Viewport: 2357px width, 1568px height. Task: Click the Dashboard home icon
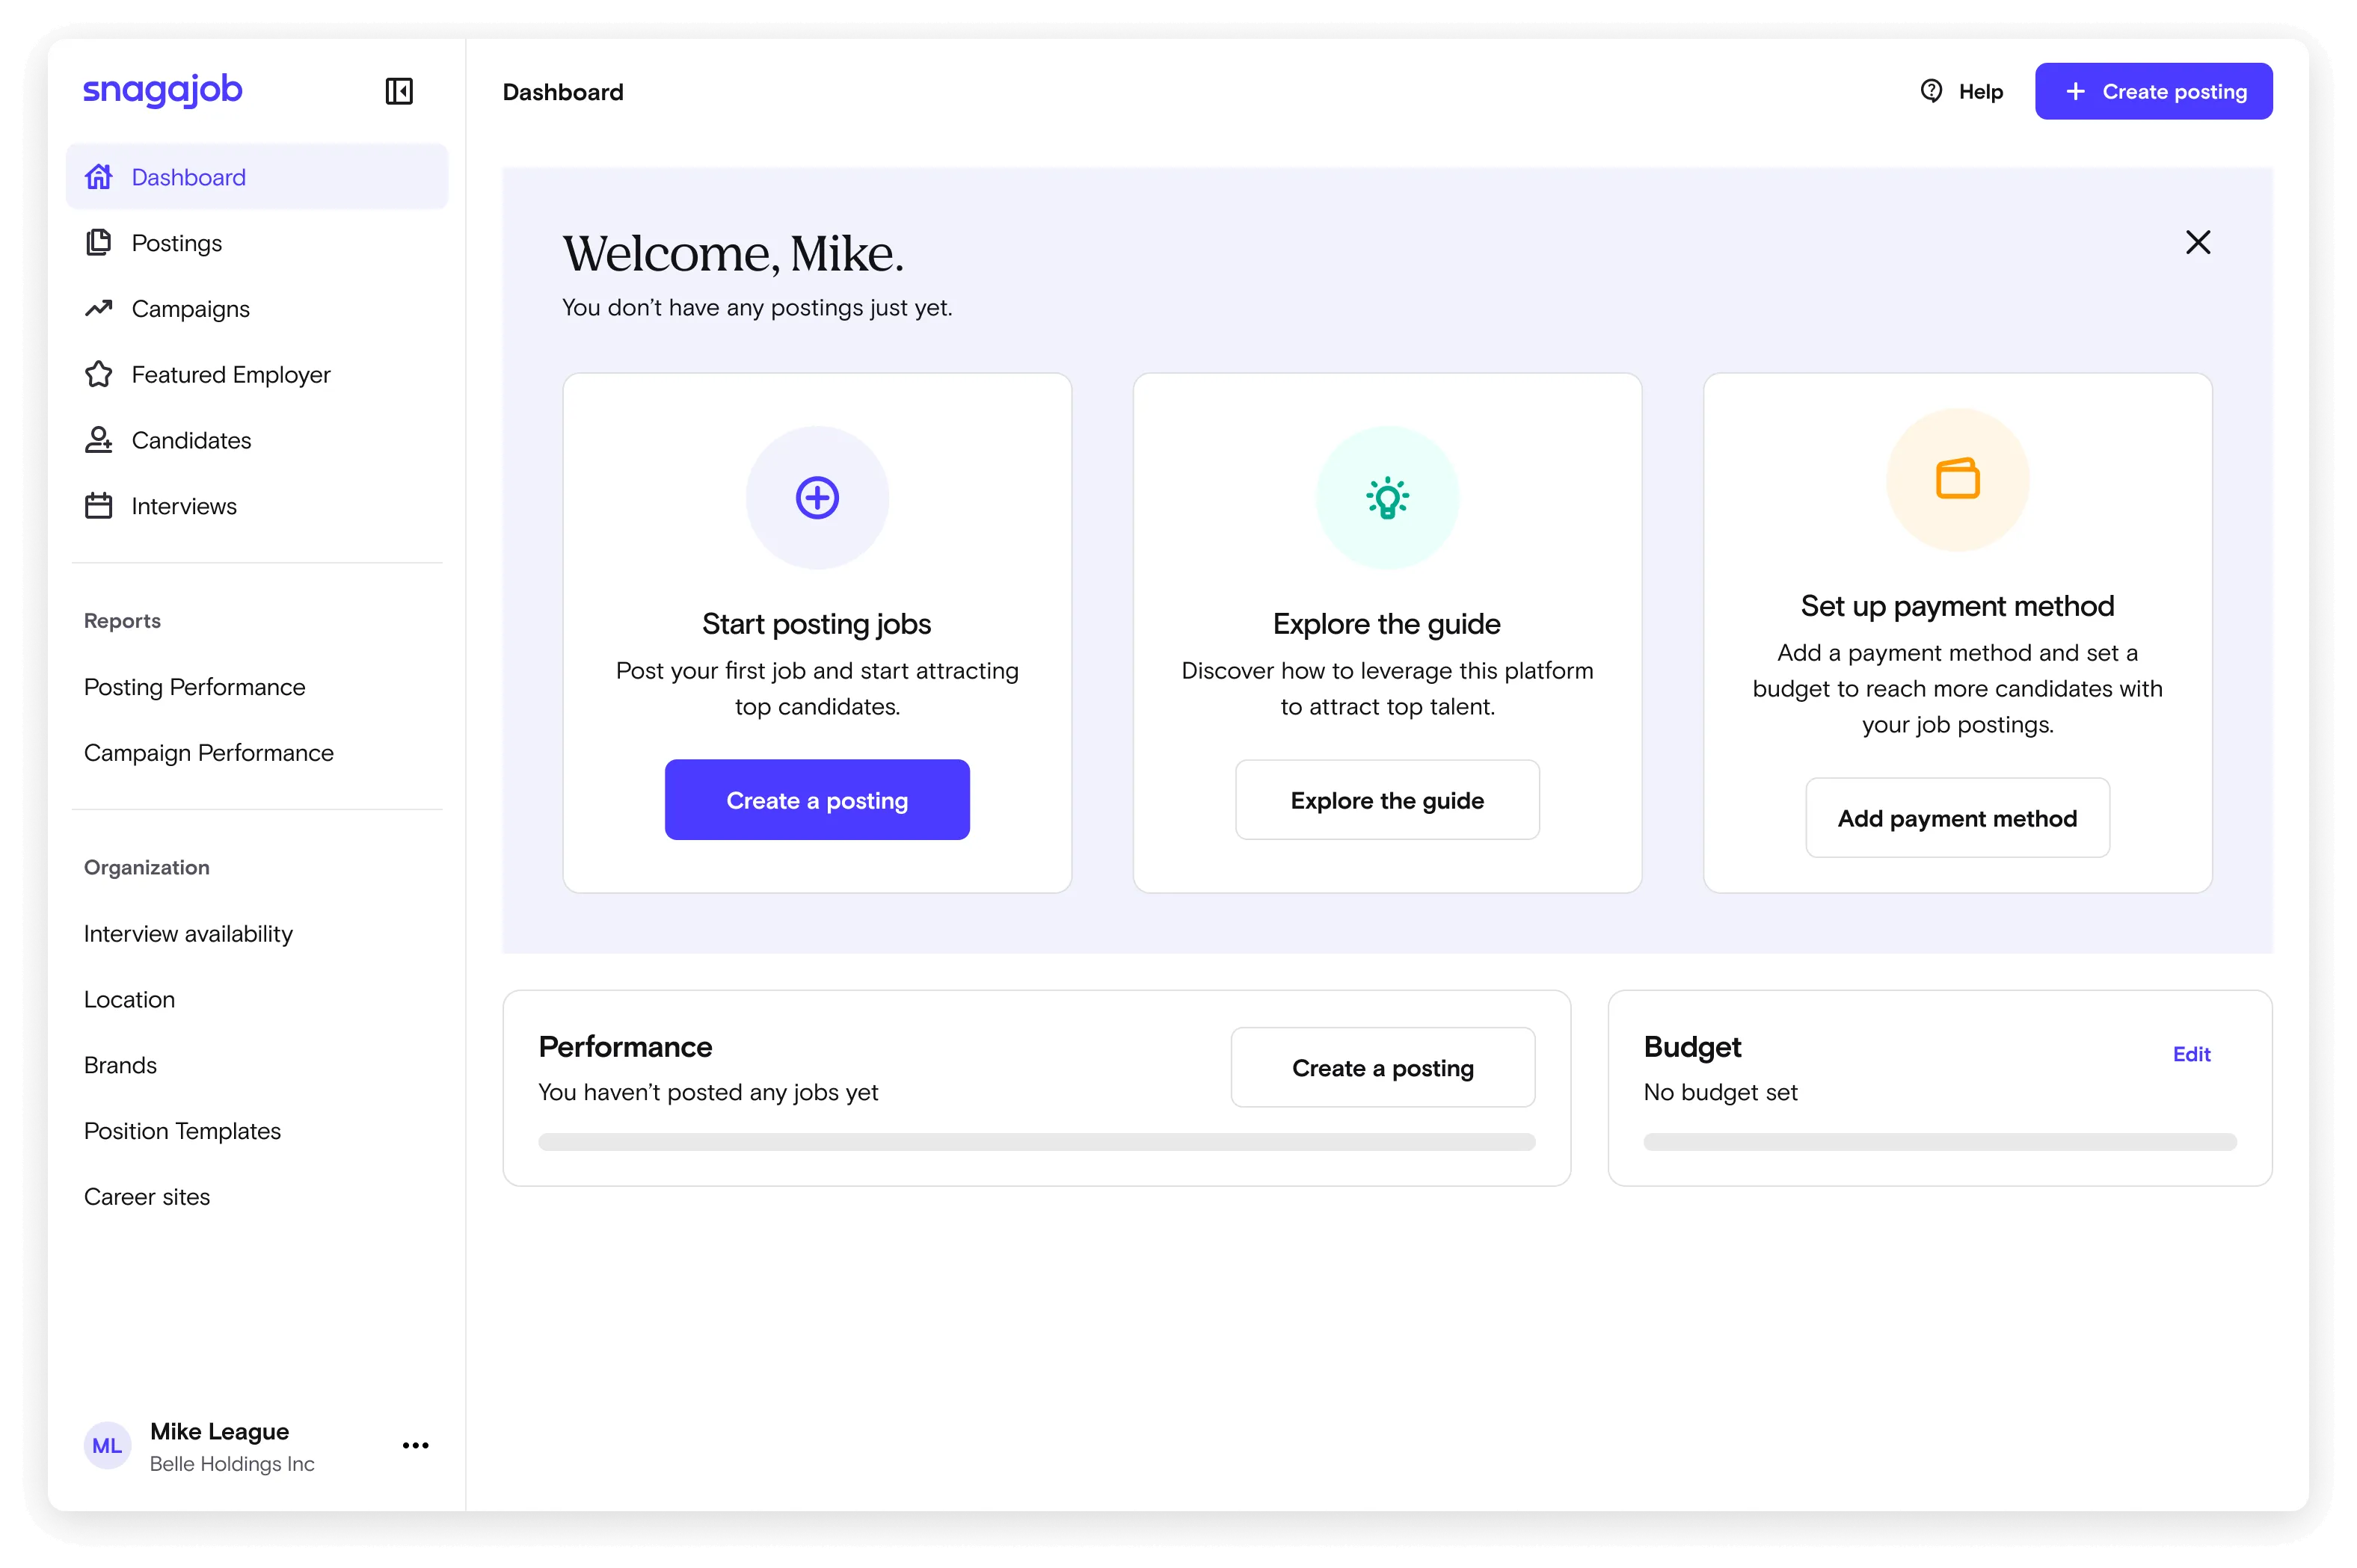tap(98, 177)
